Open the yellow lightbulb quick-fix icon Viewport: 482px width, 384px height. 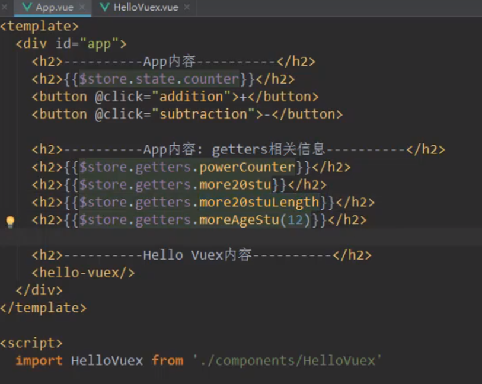click(10, 222)
